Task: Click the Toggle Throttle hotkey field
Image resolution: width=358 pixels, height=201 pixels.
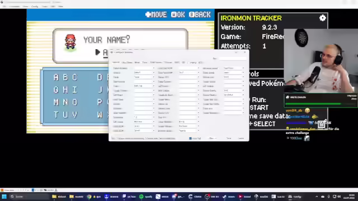Action: (x=143, y=90)
